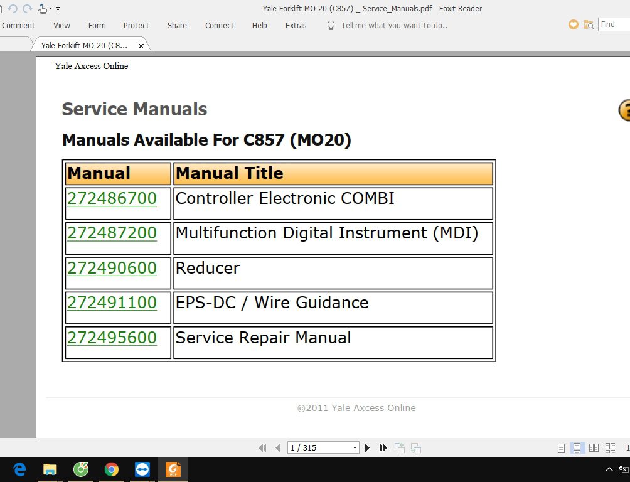Open manual link 272491100
The height and width of the screenshot is (482, 630).
point(112,303)
